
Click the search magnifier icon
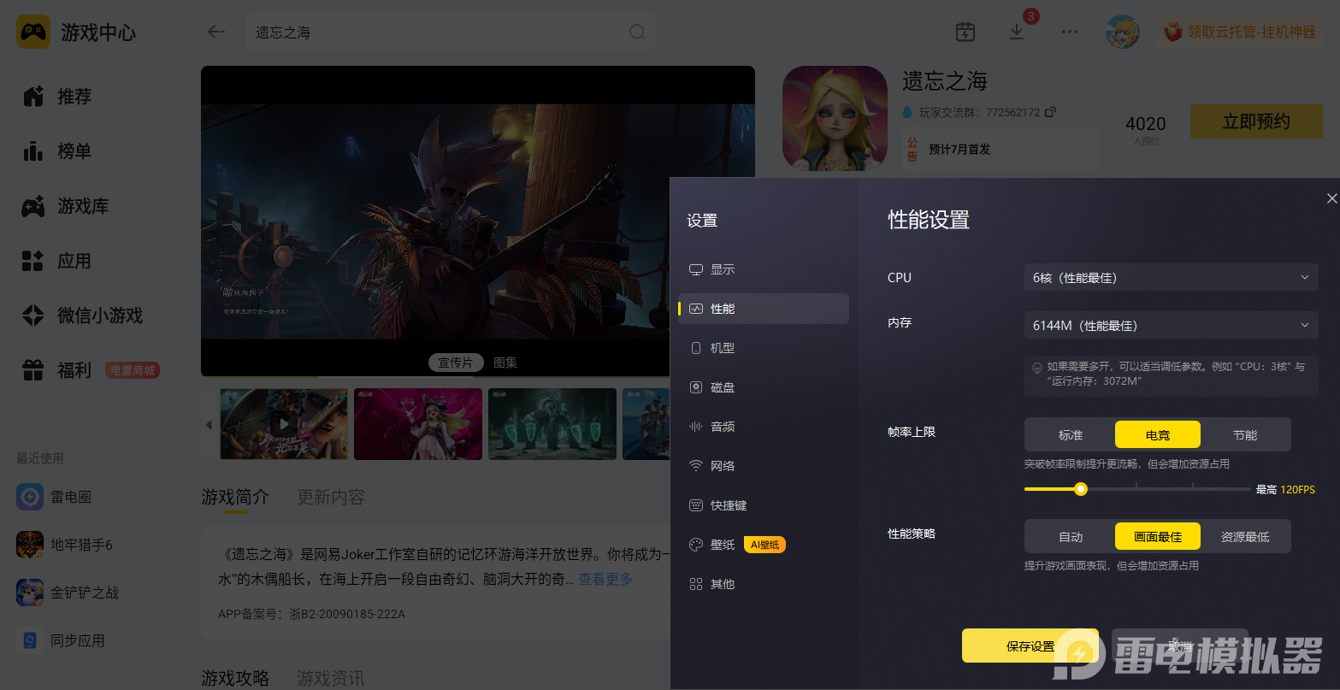coord(637,32)
